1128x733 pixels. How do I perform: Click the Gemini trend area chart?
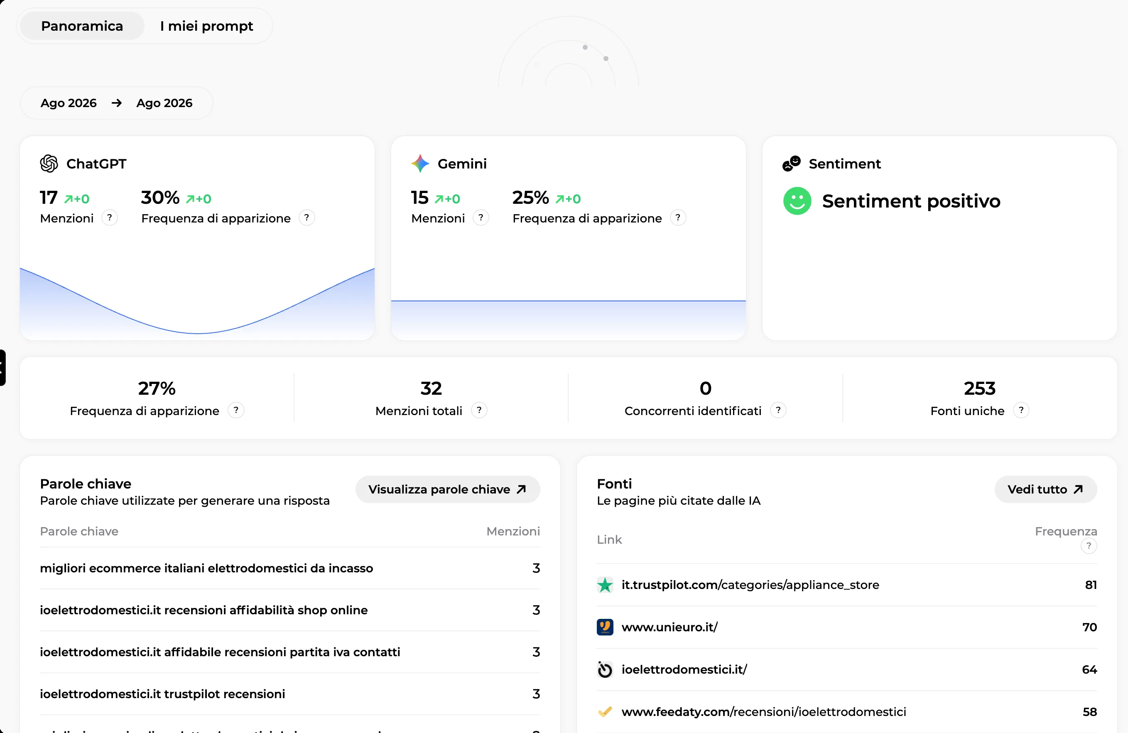[568, 320]
